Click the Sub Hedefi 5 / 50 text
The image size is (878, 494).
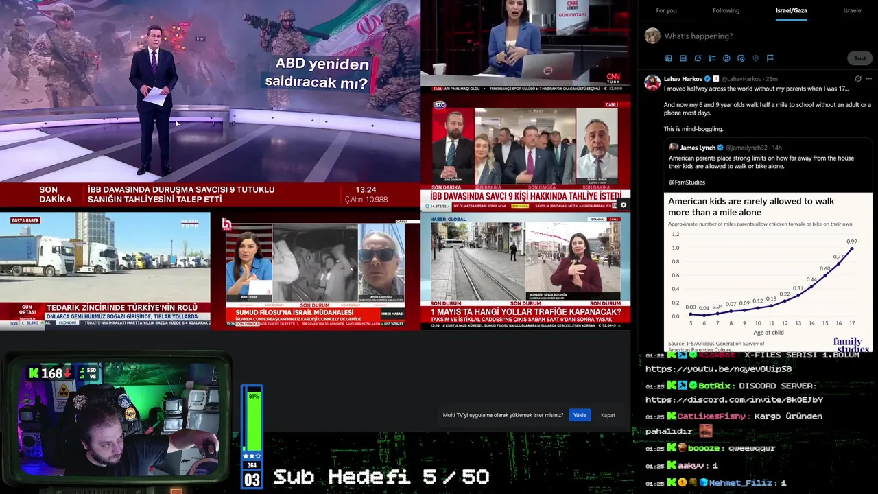coord(381,478)
